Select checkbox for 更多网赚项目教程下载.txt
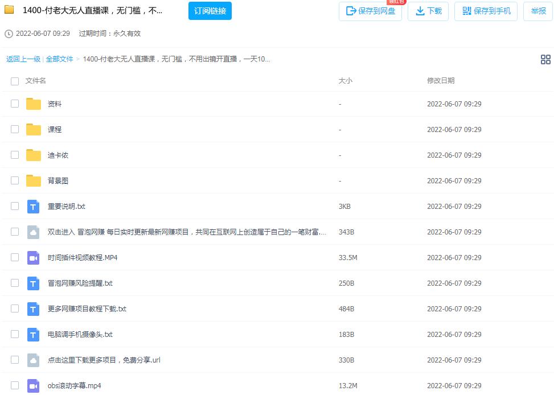The width and height of the screenshot is (554, 395). pyautogui.click(x=15, y=308)
